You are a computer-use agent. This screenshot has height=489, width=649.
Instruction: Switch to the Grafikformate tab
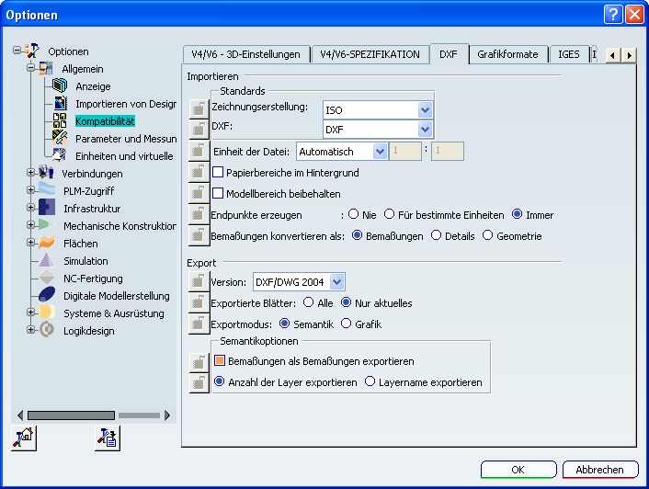pos(507,54)
